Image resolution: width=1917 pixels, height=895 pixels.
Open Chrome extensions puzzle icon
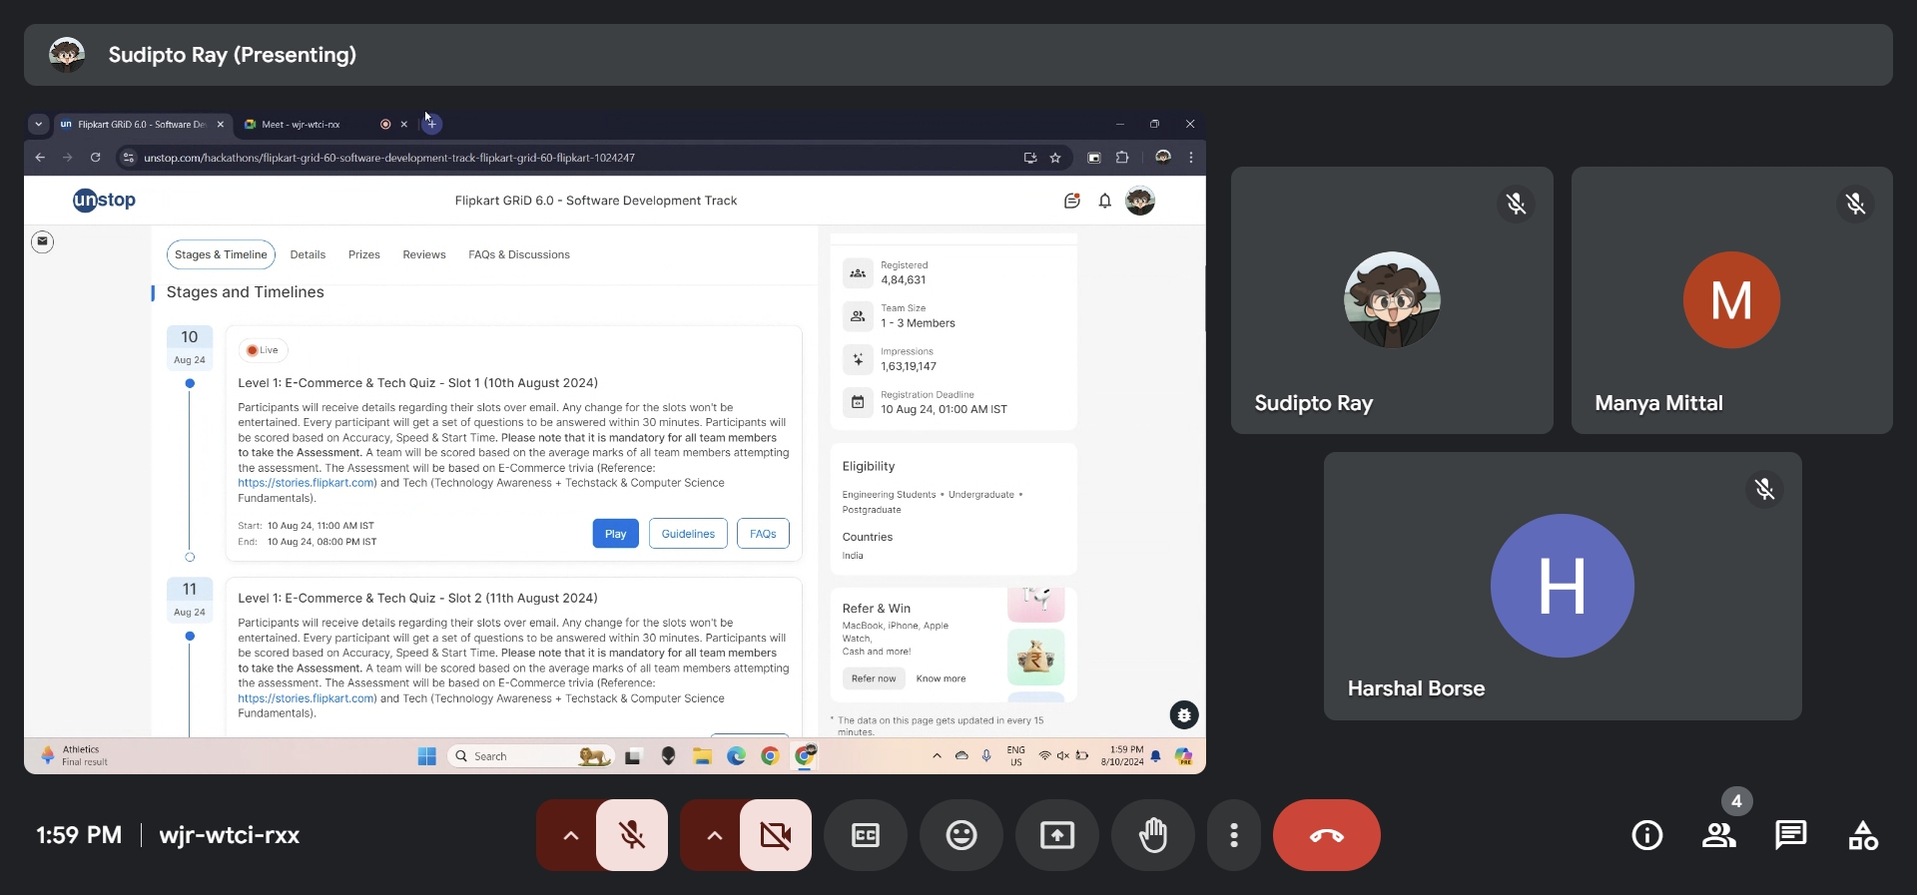coord(1122,158)
